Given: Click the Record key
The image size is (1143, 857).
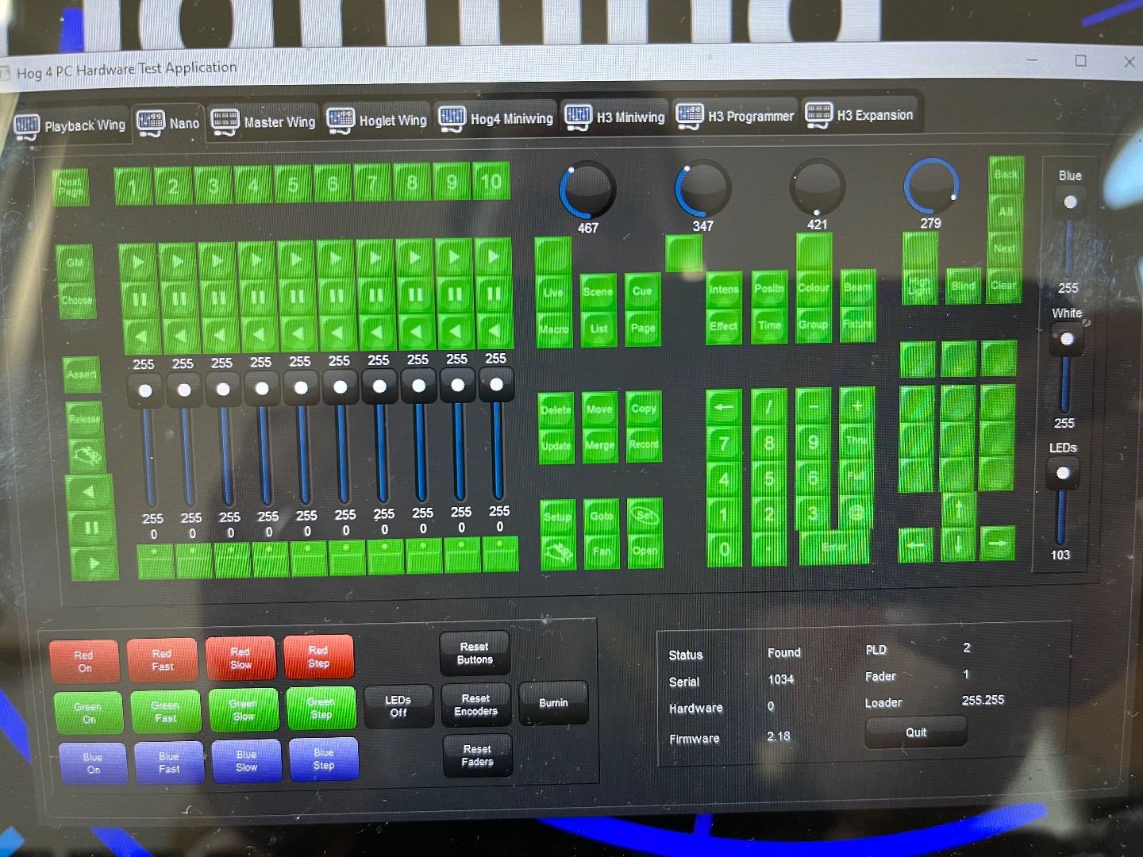Looking at the screenshot, I should click(644, 444).
